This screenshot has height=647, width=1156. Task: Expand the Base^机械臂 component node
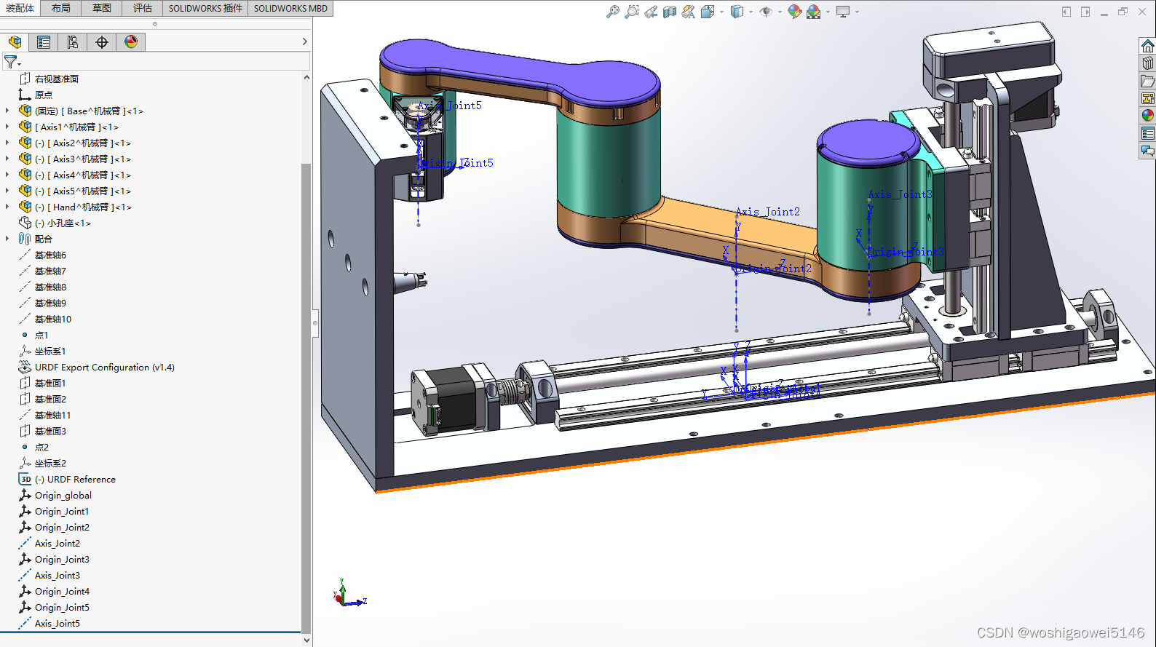(8, 111)
